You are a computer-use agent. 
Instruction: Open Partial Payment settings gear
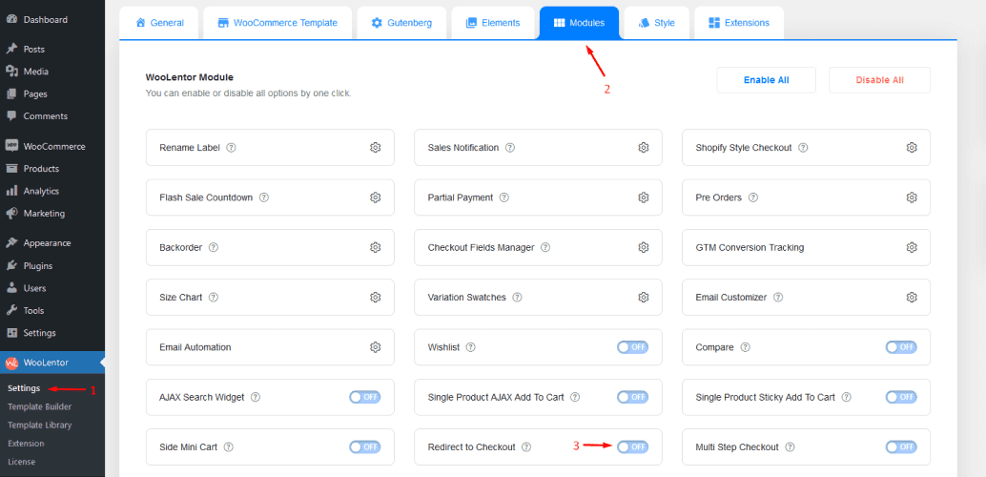coord(644,197)
